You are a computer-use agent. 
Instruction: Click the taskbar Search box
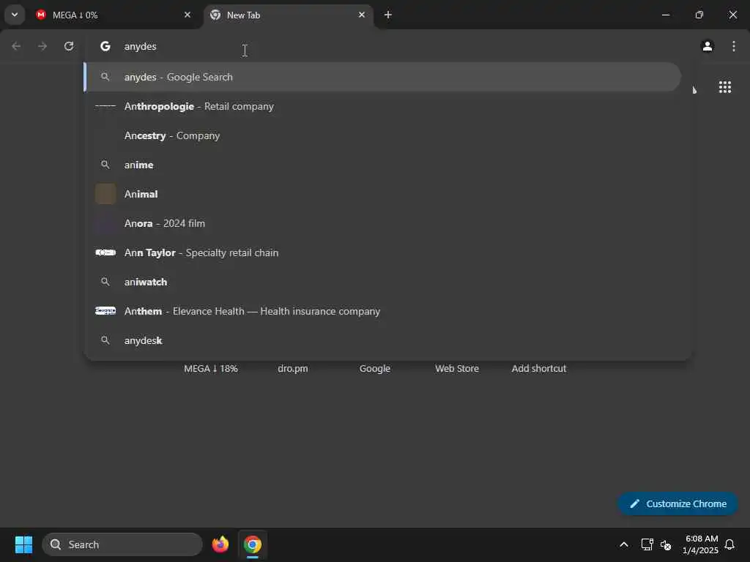pos(122,544)
